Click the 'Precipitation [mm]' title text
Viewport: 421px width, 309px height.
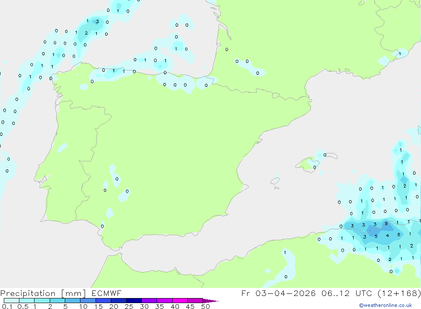tap(43, 293)
